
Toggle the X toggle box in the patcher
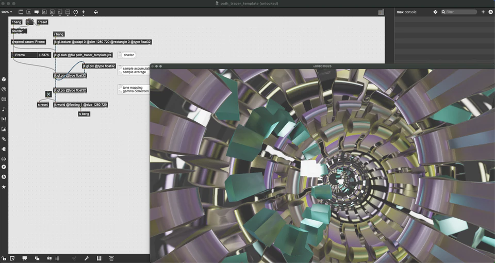point(48,94)
